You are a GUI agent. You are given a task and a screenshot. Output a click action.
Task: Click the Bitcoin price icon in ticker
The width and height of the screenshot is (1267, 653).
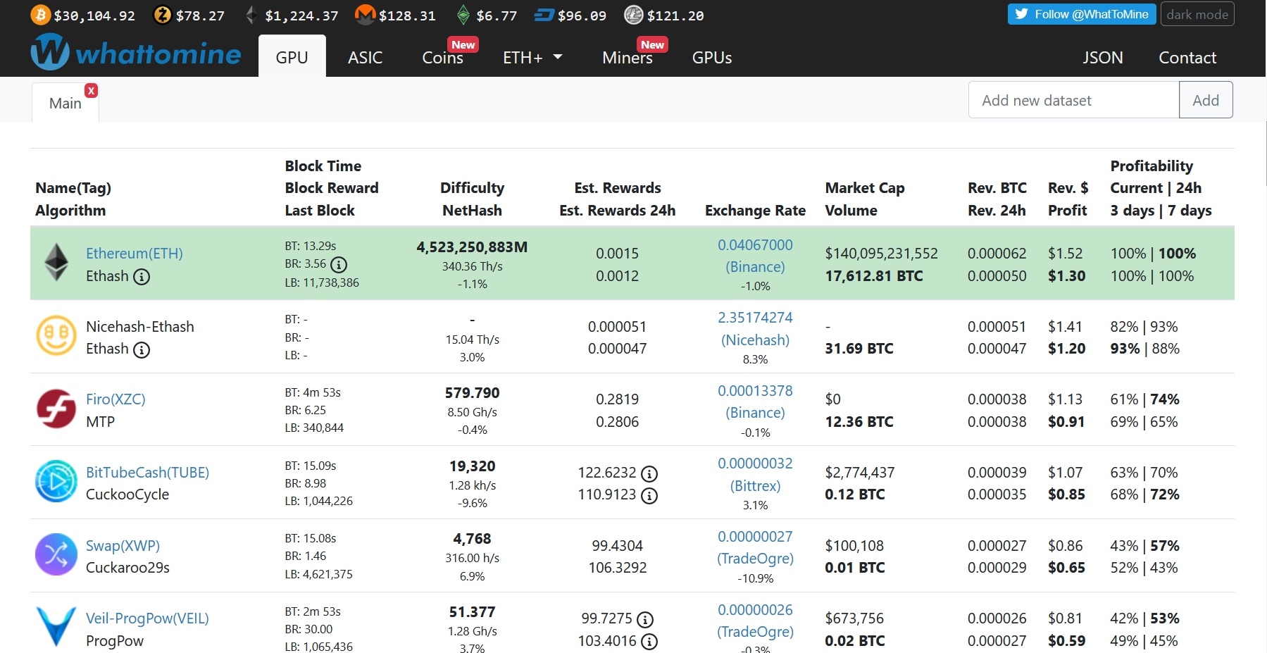(40, 15)
